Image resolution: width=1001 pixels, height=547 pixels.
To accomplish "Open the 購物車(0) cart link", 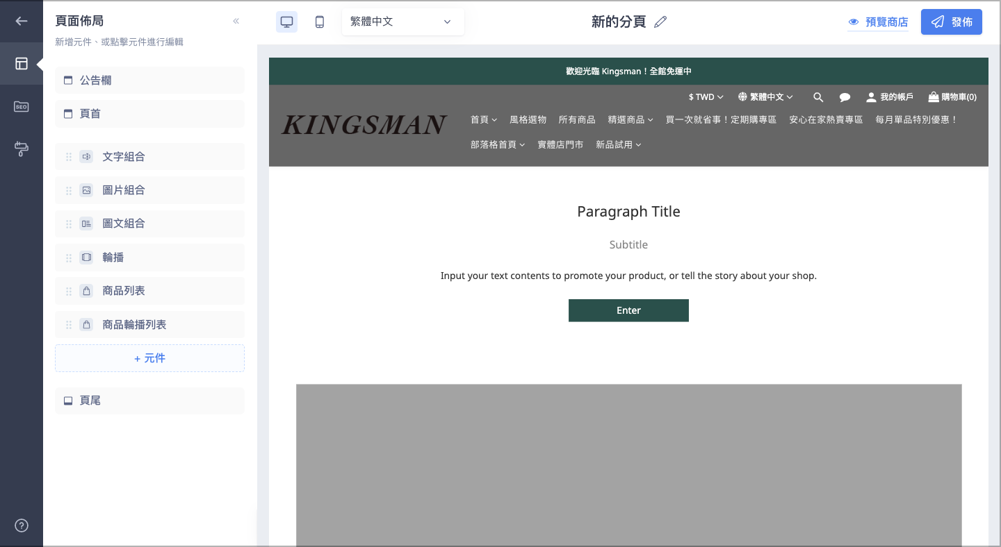I will pyautogui.click(x=952, y=97).
